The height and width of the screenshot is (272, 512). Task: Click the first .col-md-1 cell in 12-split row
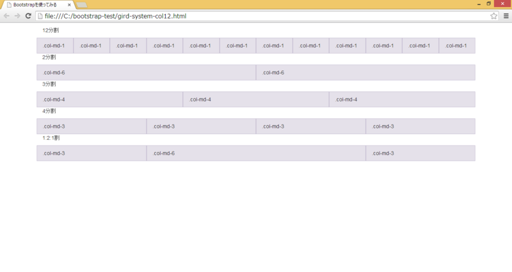(55, 45)
